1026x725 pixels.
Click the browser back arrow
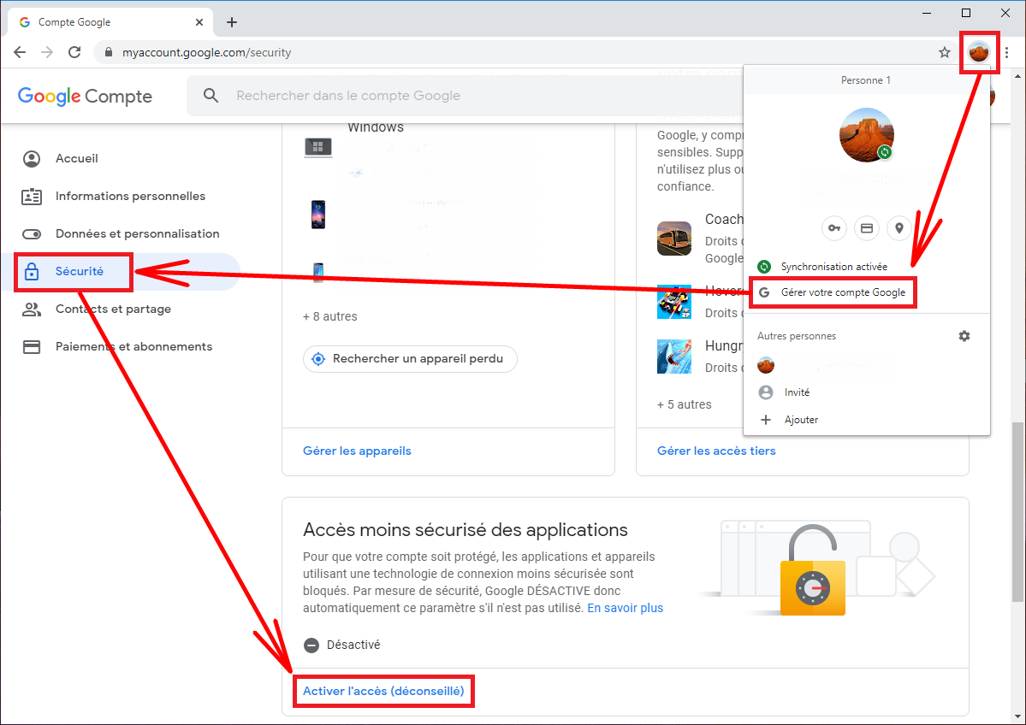(x=20, y=52)
